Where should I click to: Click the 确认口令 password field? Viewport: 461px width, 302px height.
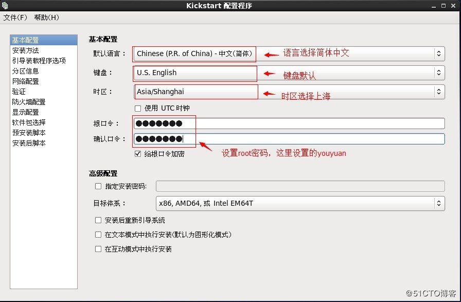[x=289, y=139]
